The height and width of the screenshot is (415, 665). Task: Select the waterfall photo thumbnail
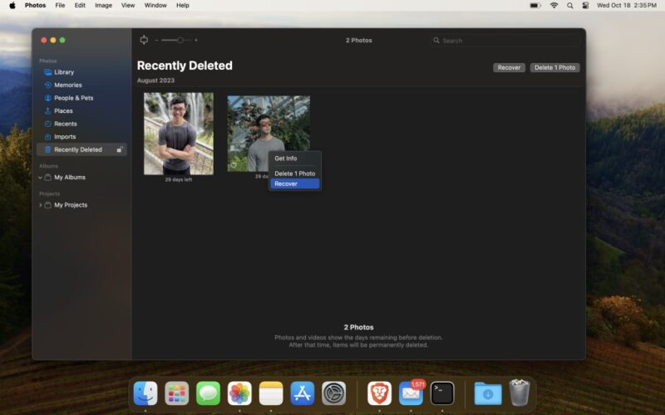point(179,134)
